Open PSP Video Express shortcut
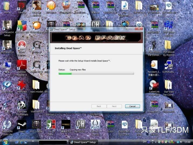The height and width of the screenshot is (145, 193). pyautogui.click(x=169, y=26)
